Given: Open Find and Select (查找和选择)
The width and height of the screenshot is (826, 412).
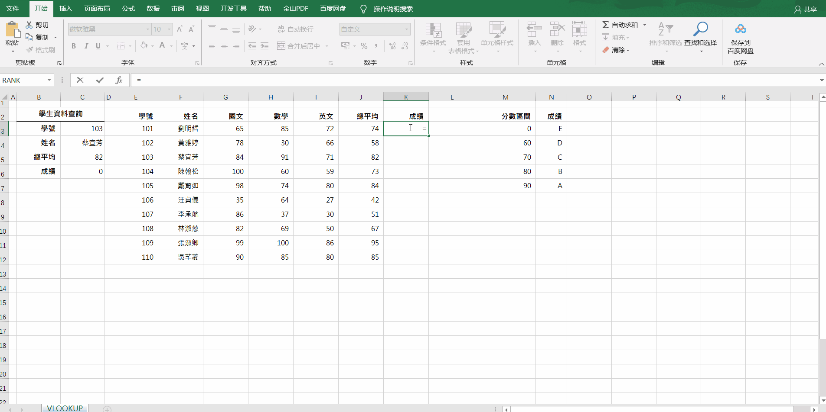Looking at the screenshot, I should [700, 37].
